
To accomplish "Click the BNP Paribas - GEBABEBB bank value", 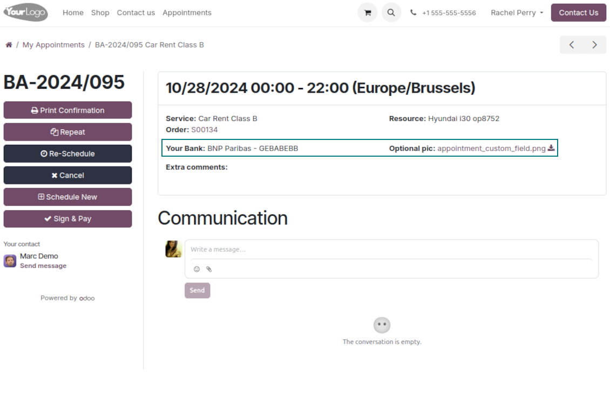I will click(x=253, y=149).
